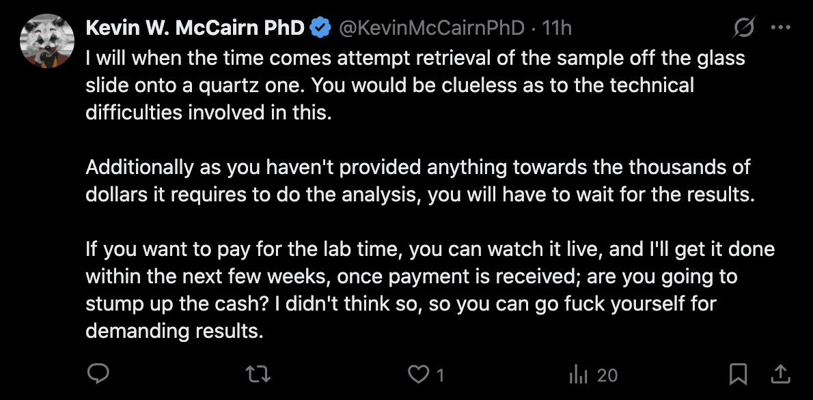Click the line starting "Additionally as you haven't"
813x400 pixels.
tap(418, 167)
